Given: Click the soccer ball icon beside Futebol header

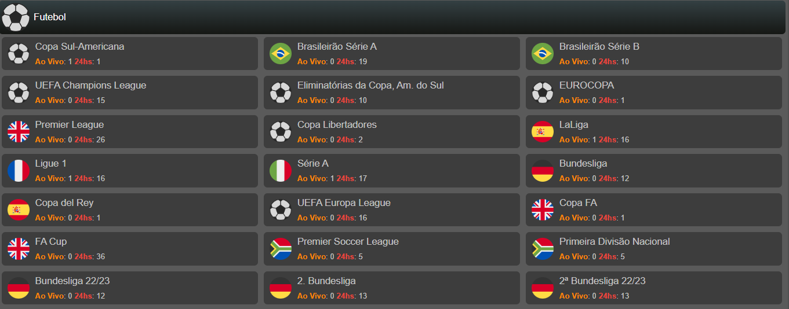Looking at the screenshot, I should coord(16,17).
